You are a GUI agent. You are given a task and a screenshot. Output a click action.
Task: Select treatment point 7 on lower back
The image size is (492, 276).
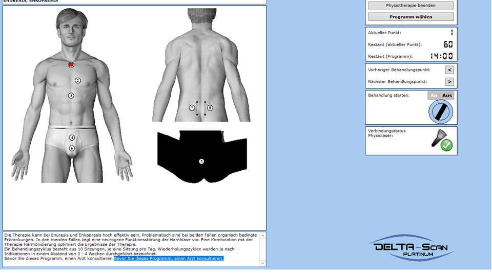[x=192, y=108]
